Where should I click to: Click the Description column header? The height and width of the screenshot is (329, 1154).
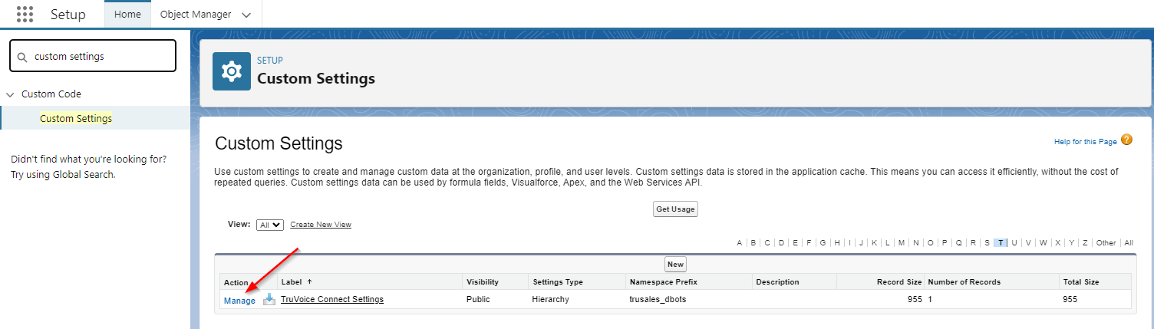pos(777,282)
